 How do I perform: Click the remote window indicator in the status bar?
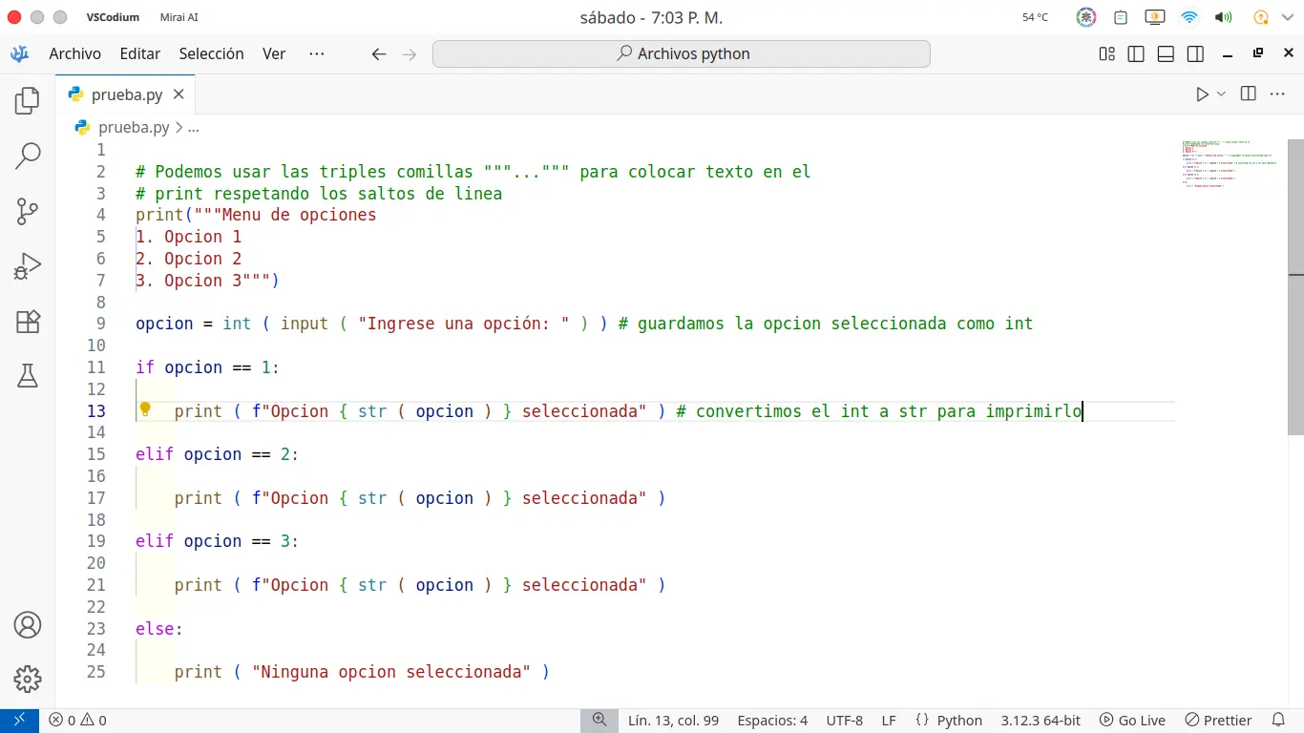(19, 721)
